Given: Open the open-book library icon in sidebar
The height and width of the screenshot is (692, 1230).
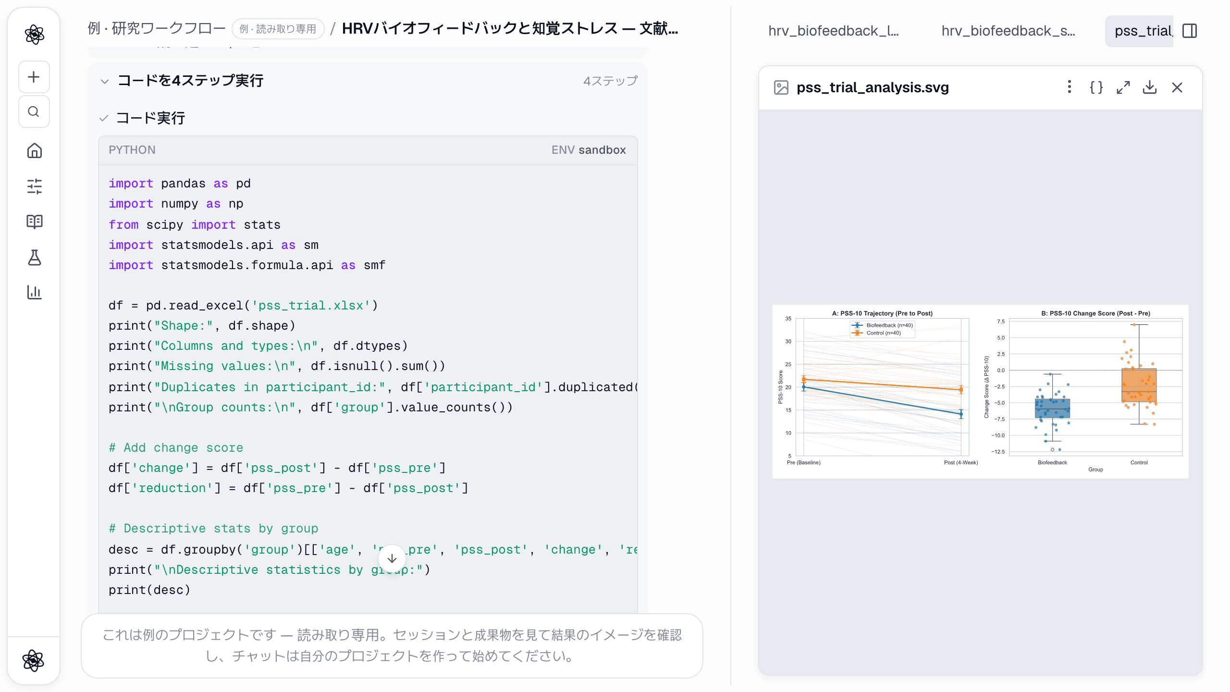Looking at the screenshot, I should point(34,222).
